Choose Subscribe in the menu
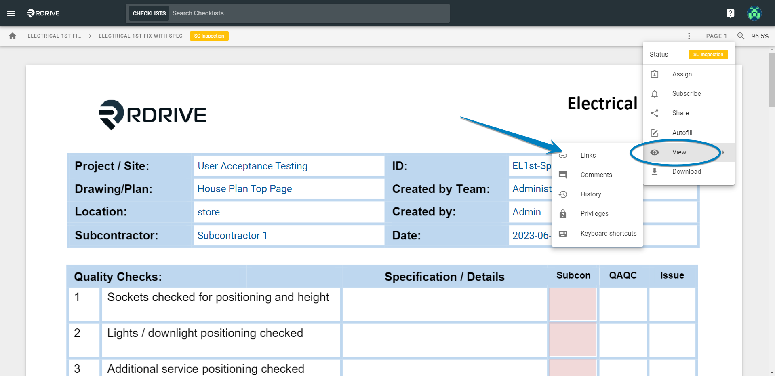Viewport: 775px width, 376px height. pyautogui.click(x=689, y=94)
